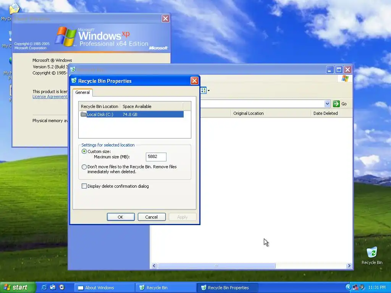Open the License Agreement link in About Windows
This screenshot has width=391, height=293.
coord(50,97)
